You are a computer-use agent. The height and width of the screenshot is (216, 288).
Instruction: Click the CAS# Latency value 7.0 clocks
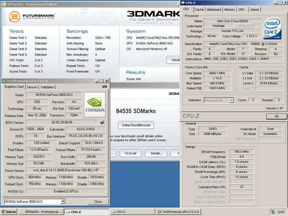click(x=241, y=162)
